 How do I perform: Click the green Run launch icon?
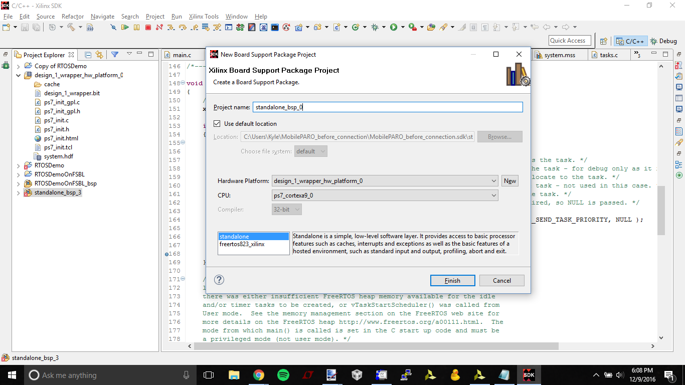click(394, 27)
